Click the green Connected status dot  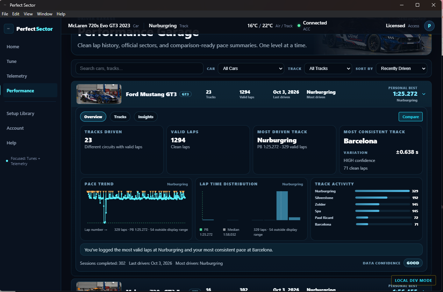point(299,26)
